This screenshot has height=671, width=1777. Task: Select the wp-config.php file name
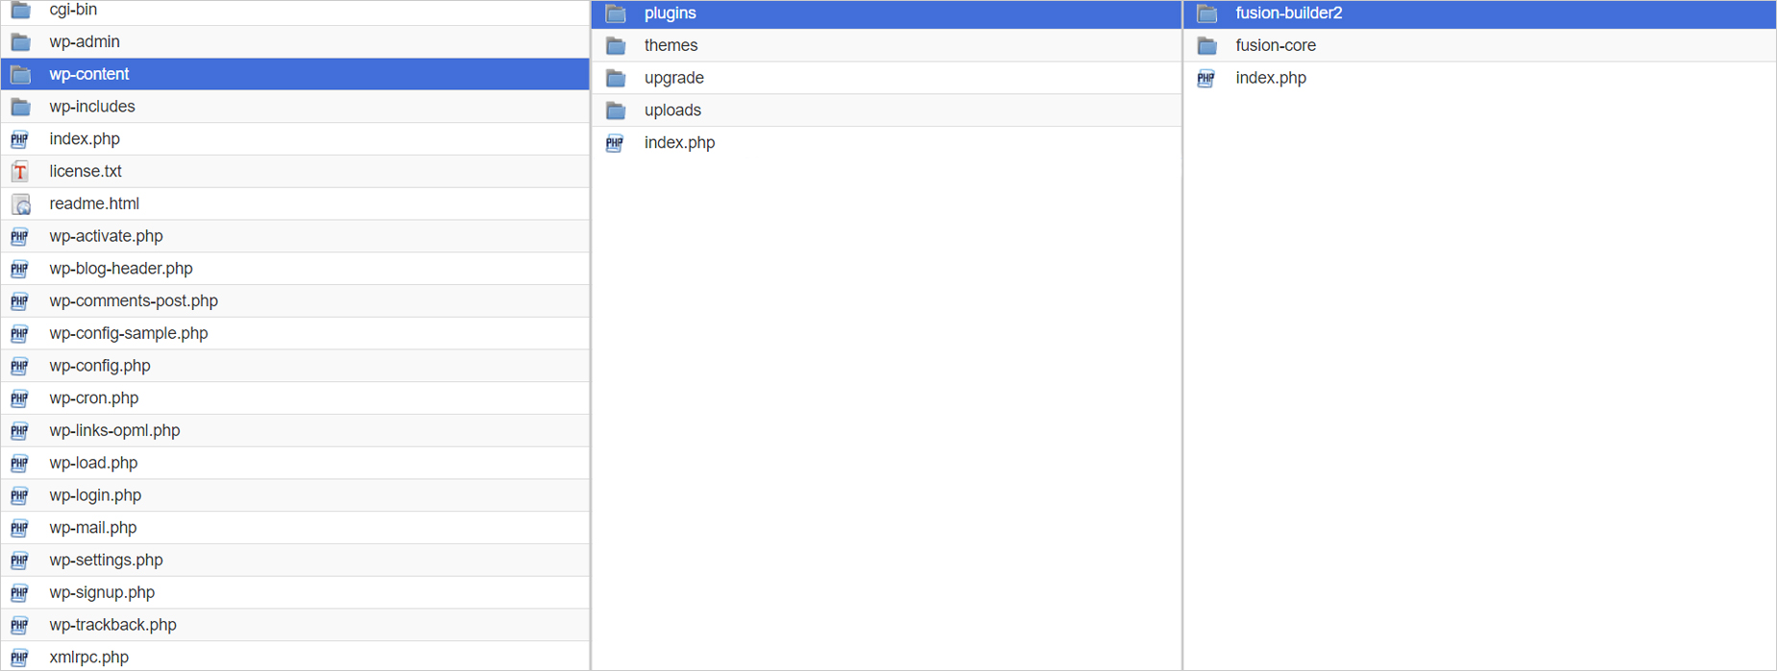pos(100,366)
